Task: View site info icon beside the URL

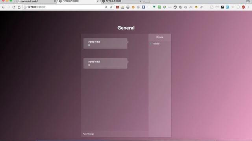Action: coord(25,7)
